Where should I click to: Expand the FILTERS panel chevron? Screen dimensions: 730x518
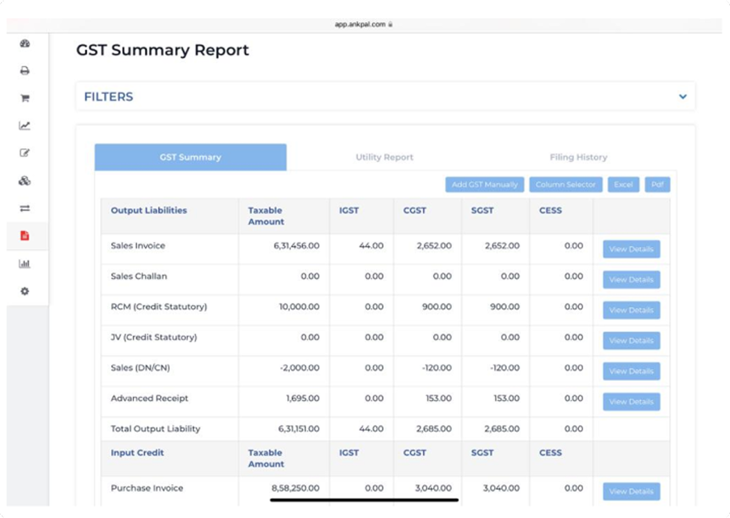pyautogui.click(x=682, y=97)
